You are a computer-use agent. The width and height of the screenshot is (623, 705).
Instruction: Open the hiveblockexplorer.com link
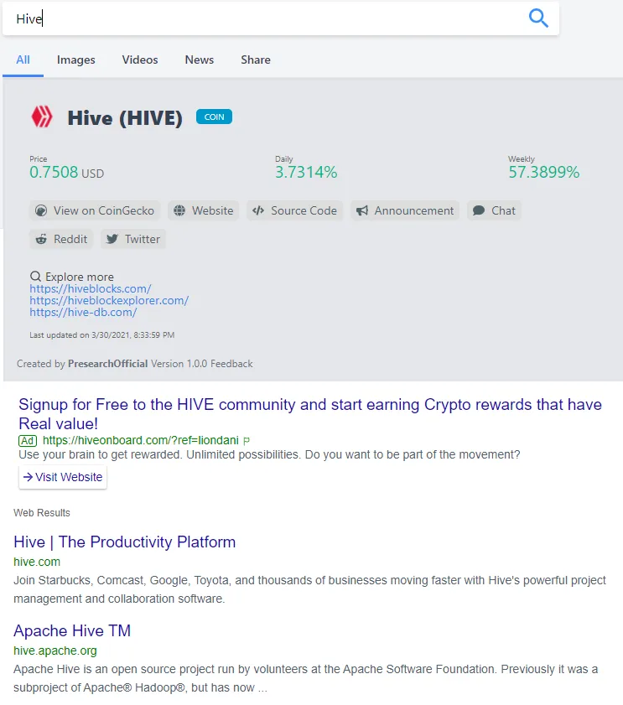(x=109, y=300)
